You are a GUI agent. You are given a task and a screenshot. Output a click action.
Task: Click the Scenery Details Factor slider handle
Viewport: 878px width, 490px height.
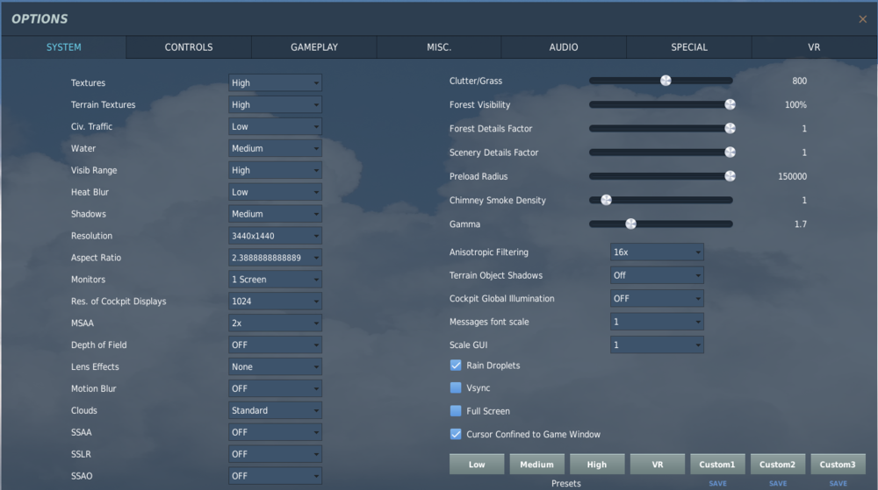point(730,152)
